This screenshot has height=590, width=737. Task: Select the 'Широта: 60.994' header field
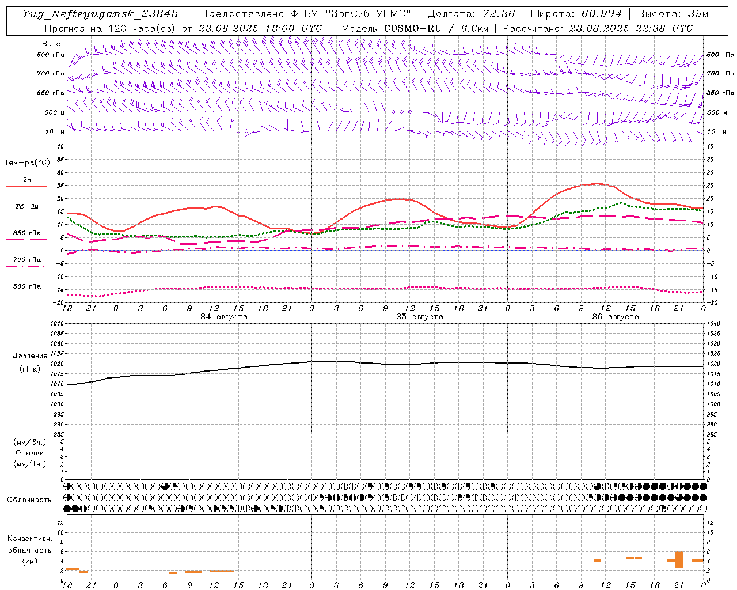point(576,14)
